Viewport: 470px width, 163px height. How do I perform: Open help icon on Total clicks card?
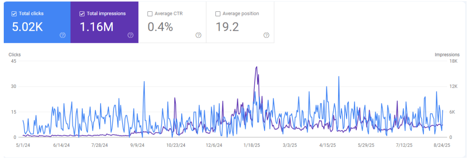63,35
